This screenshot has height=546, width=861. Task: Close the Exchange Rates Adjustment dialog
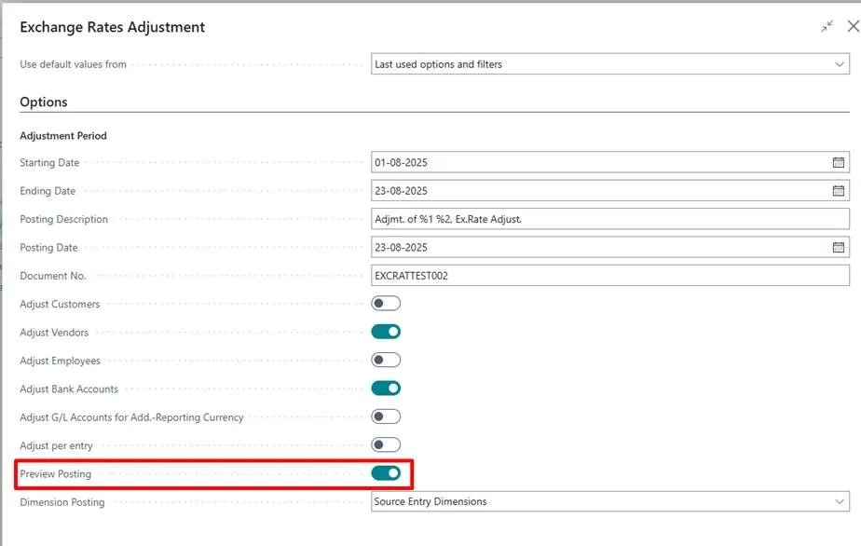point(852,27)
